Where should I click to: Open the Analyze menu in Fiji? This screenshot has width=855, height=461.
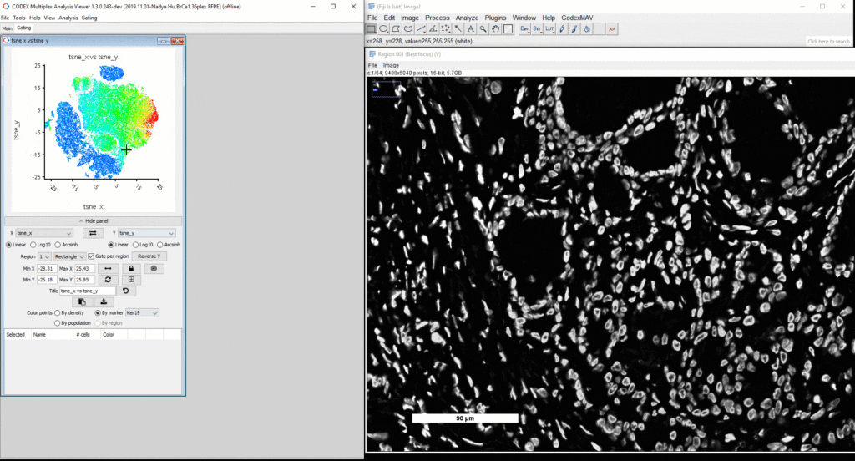467,18
